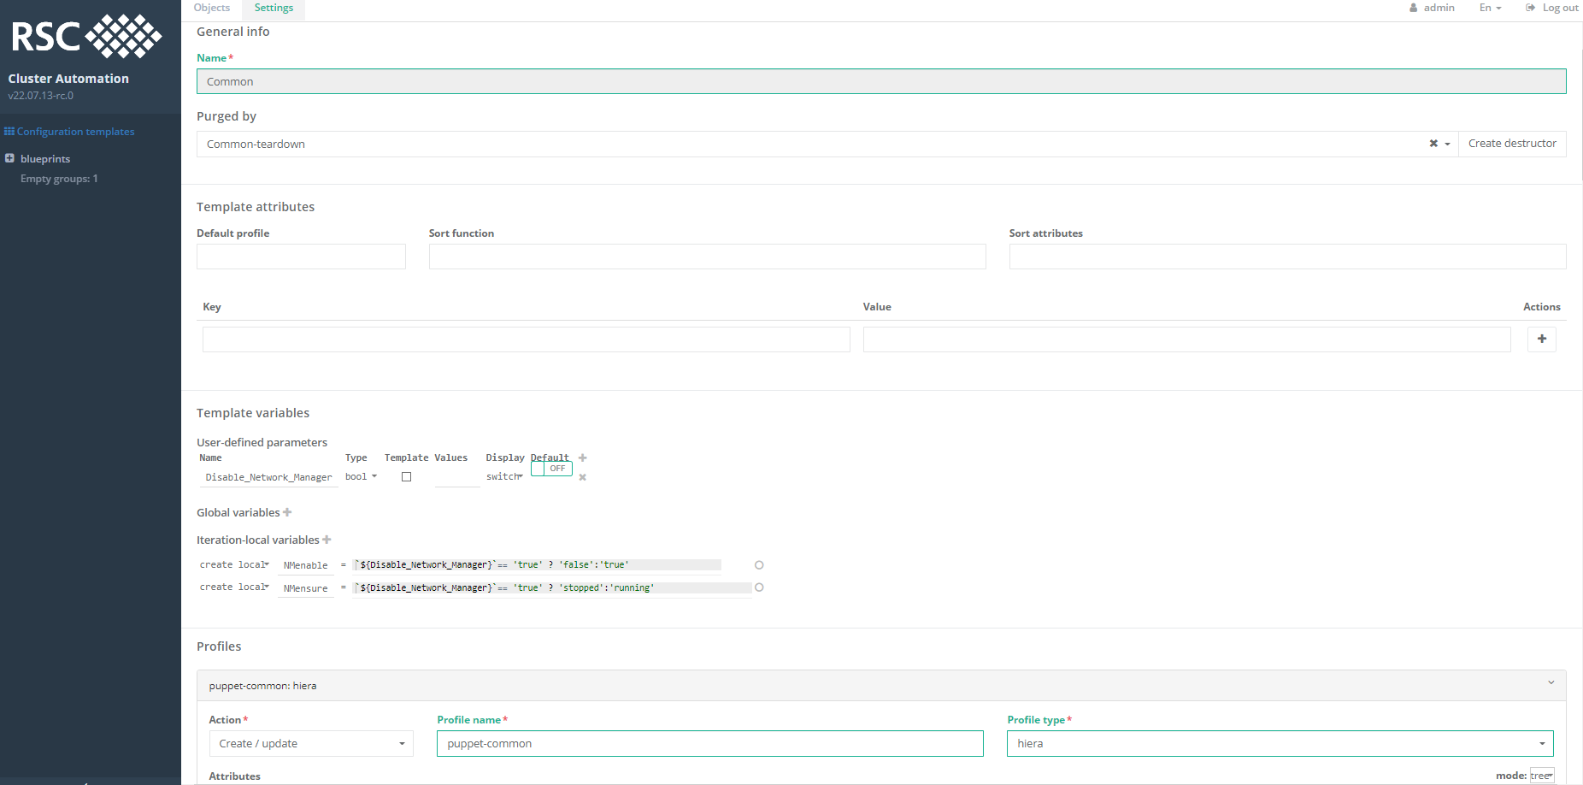Open create local dropdown for NMenable
Viewport: 1583px width, 785px height.
point(234,564)
